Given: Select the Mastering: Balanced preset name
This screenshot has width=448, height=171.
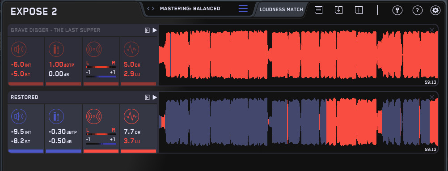Looking at the screenshot, I should pyautogui.click(x=190, y=9).
